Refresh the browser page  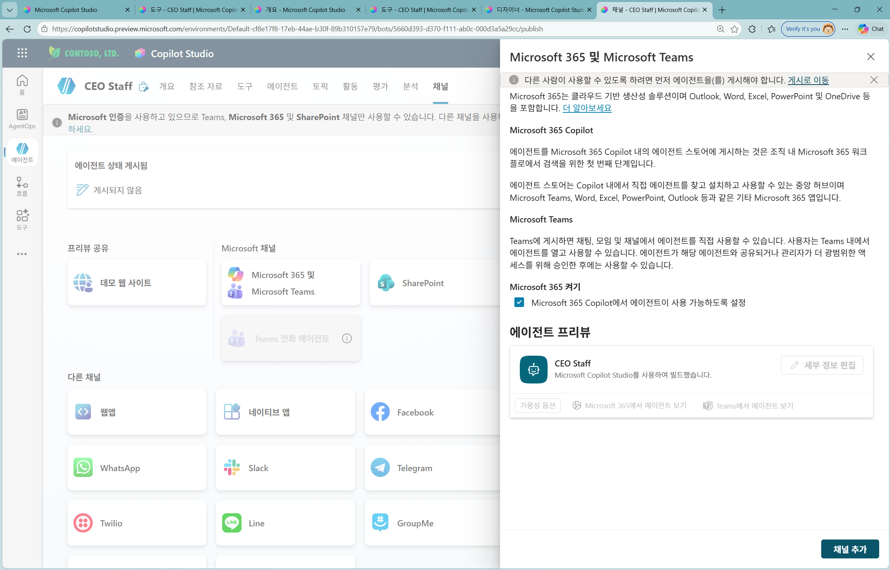[27, 29]
